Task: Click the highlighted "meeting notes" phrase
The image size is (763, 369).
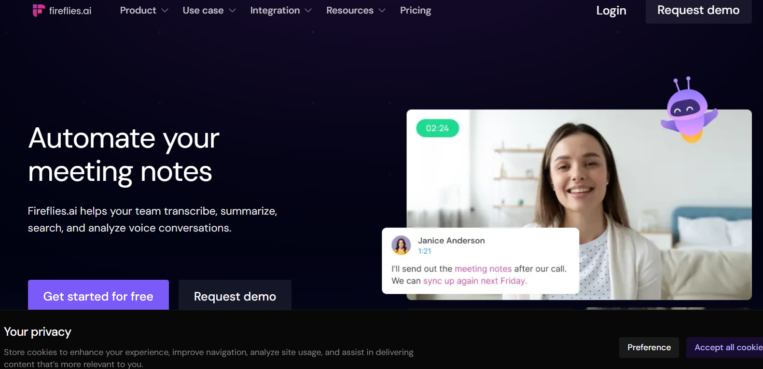Action: 483,269
